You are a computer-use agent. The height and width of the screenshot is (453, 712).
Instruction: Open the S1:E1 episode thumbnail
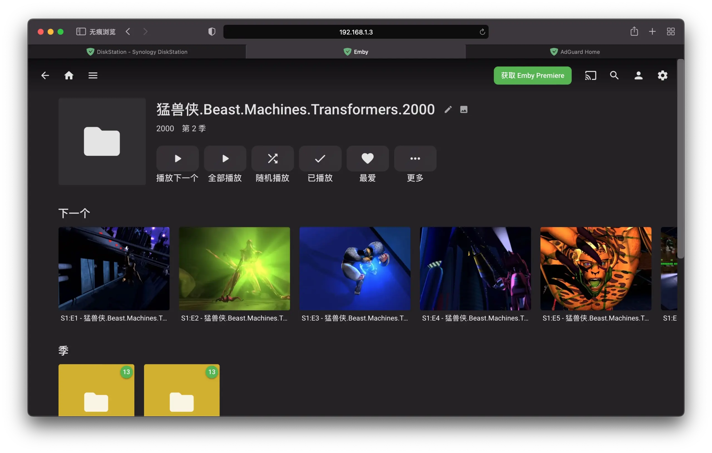(114, 269)
